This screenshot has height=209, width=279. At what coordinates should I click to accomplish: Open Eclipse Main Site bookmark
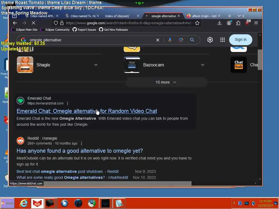[x=24, y=30]
